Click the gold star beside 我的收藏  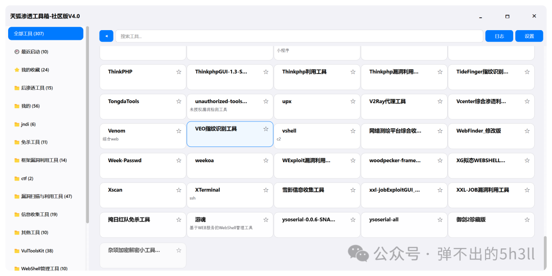pyautogui.click(x=16, y=70)
